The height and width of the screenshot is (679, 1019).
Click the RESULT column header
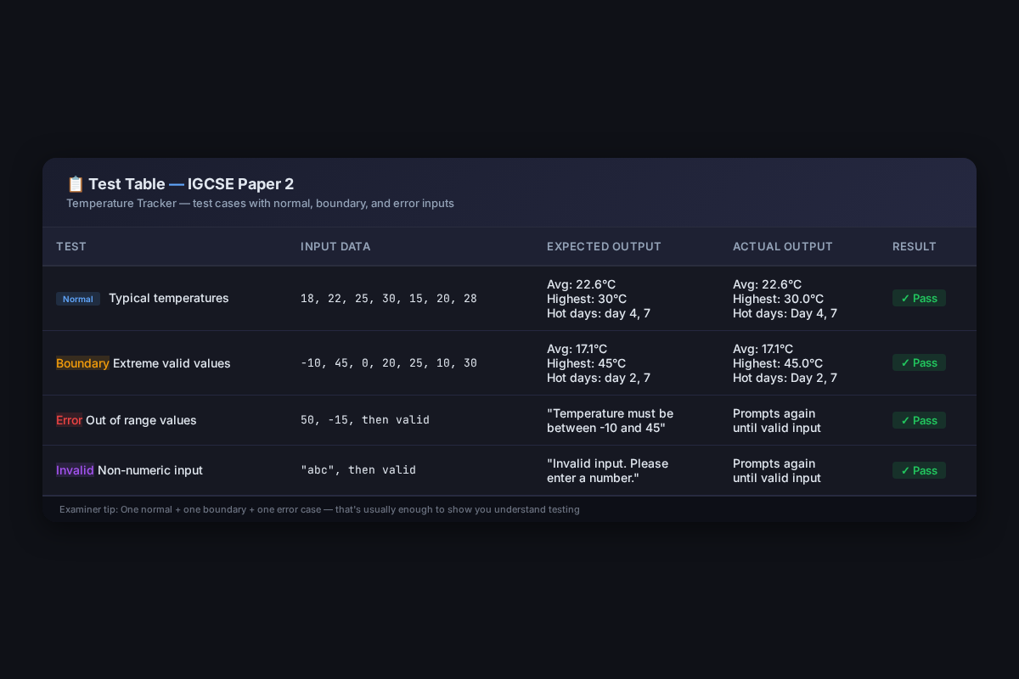pyautogui.click(x=915, y=247)
